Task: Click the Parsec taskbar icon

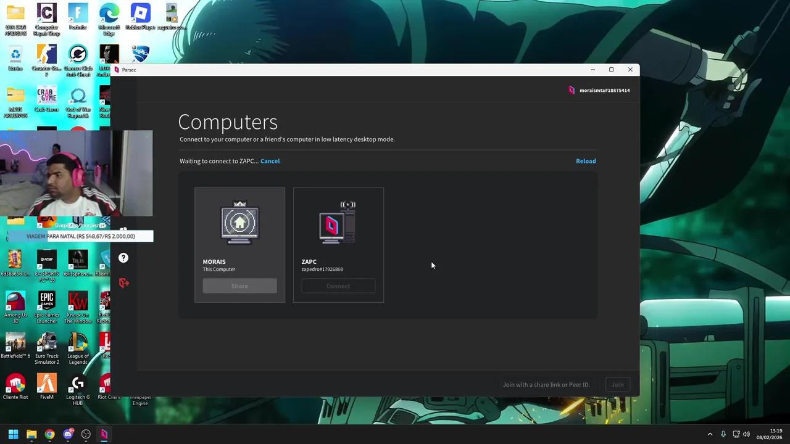Action: tap(104, 434)
